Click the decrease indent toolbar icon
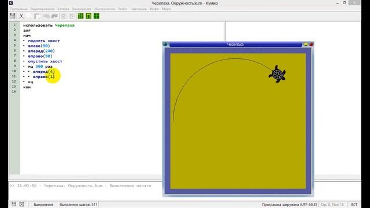The height and width of the screenshot is (208, 370). [x=72, y=16]
